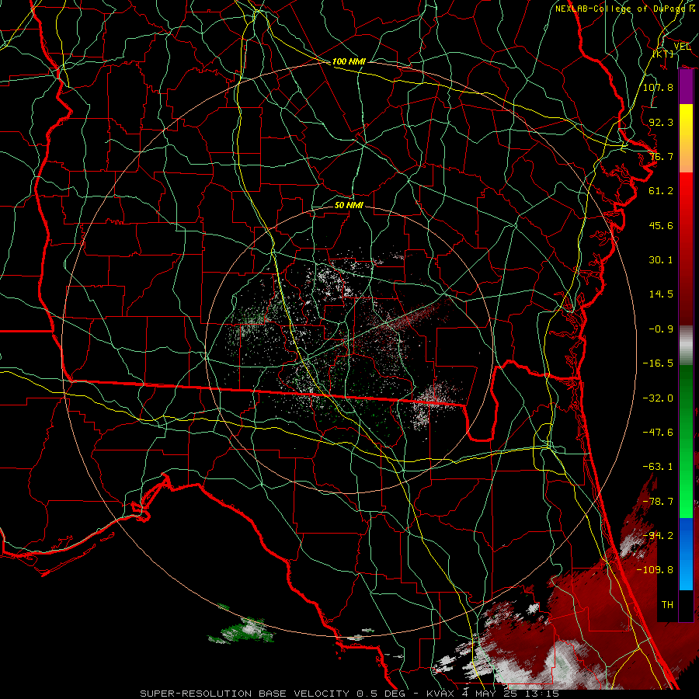
Task: Click the 50 NMI range ring label
Action: pos(349,205)
